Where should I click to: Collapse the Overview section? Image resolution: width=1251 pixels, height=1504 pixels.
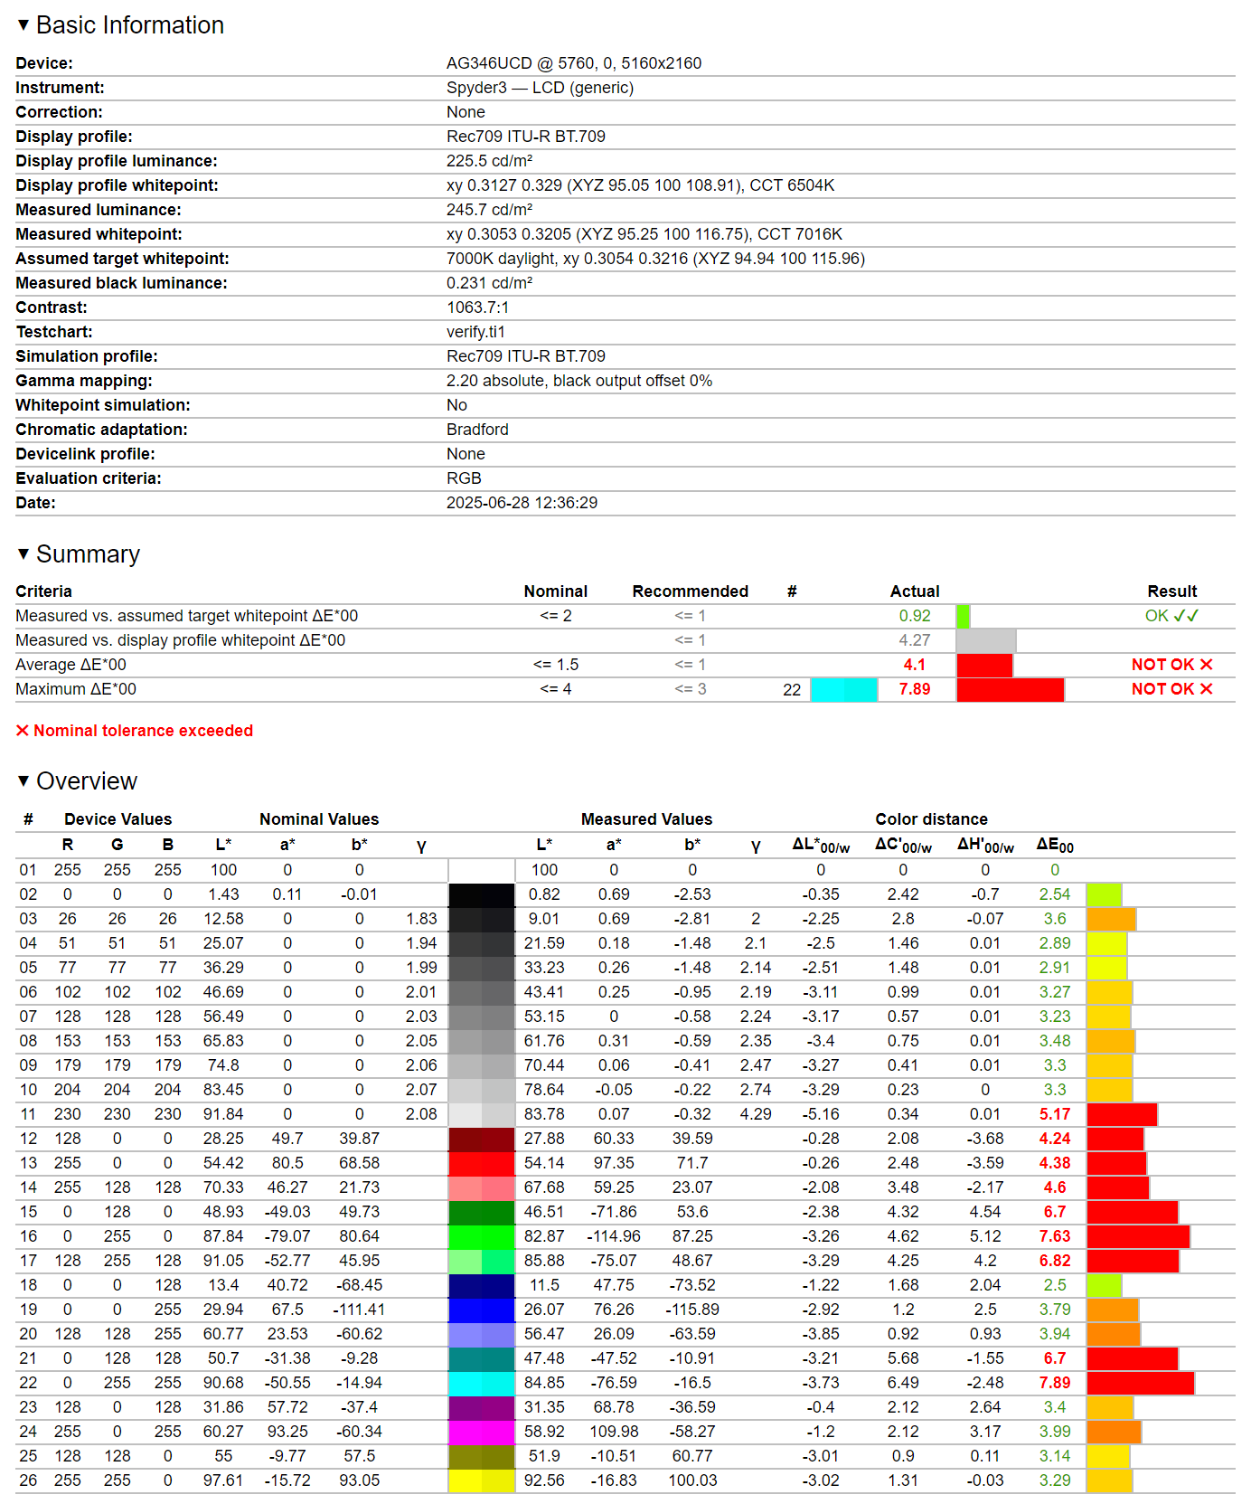[24, 780]
